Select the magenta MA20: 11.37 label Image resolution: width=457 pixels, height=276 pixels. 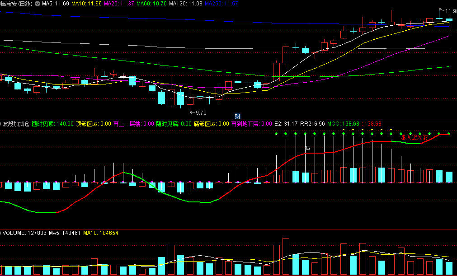pyautogui.click(x=119, y=4)
